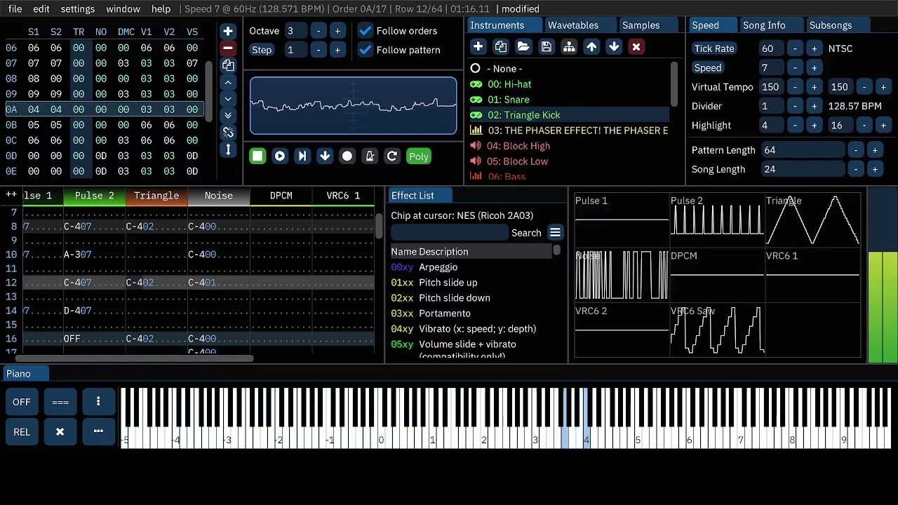Viewport: 898px width, 505px height.
Task: Click the effect search input field
Action: click(x=449, y=233)
